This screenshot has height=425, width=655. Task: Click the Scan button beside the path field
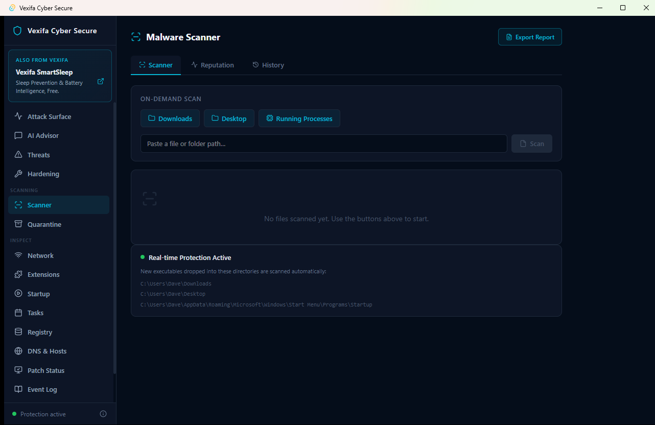pyautogui.click(x=532, y=144)
